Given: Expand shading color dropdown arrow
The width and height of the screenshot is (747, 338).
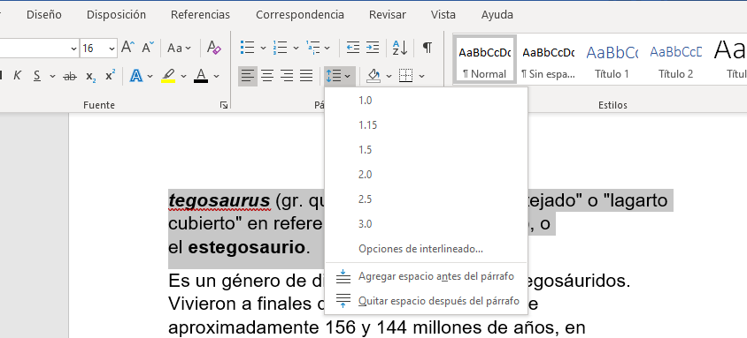Looking at the screenshot, I should pos(389,76).
